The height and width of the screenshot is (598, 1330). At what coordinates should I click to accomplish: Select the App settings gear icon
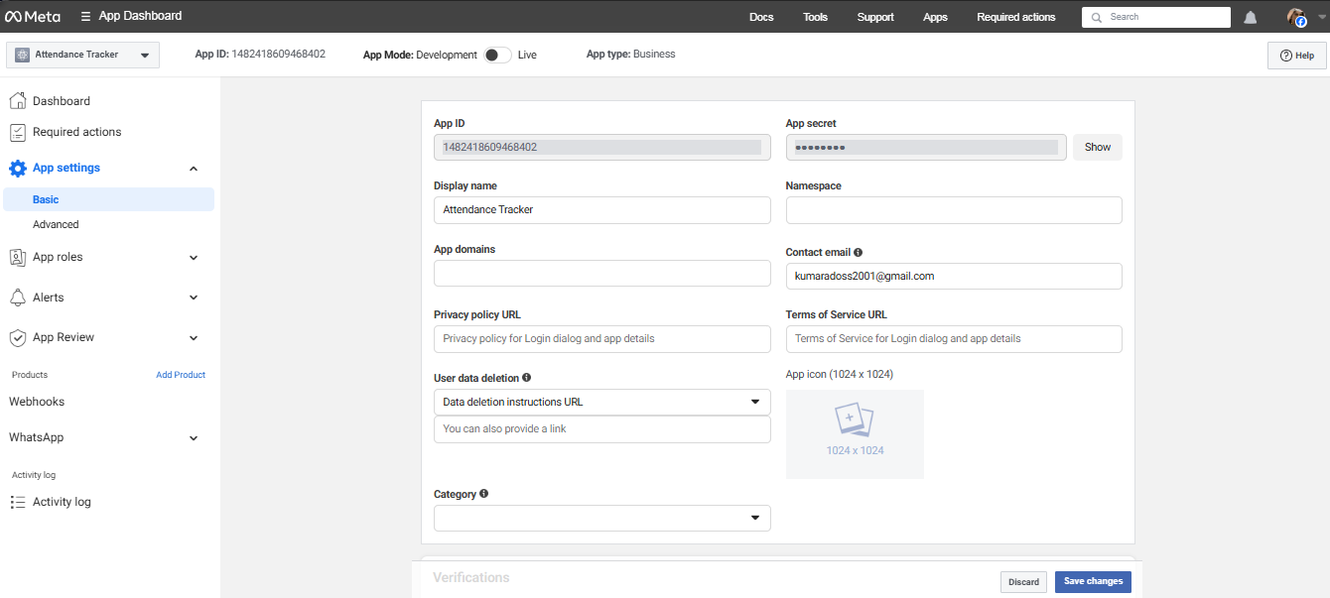click(x=17, y=168)
